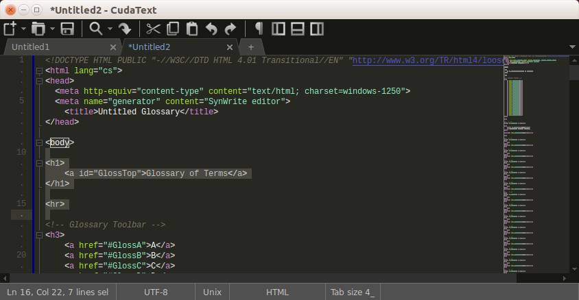Undo the last edit

tap(211, 29)
